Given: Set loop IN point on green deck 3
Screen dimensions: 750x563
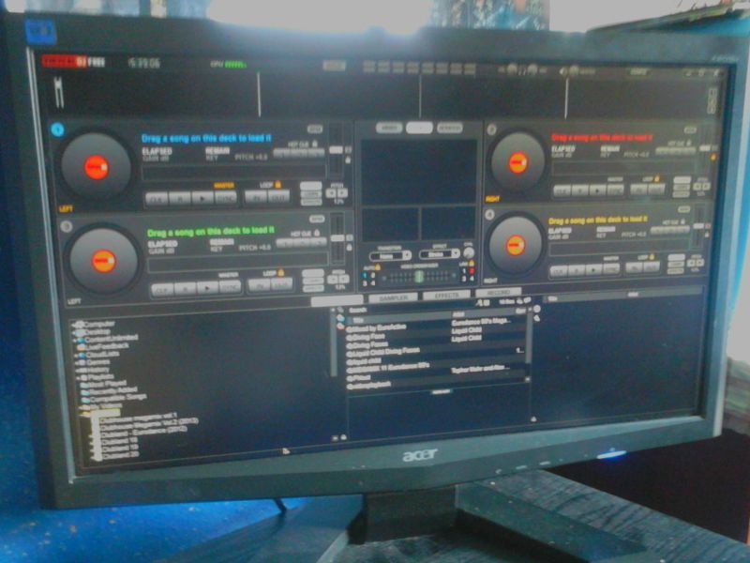Looking at the screenshot, I should point(259,285).
